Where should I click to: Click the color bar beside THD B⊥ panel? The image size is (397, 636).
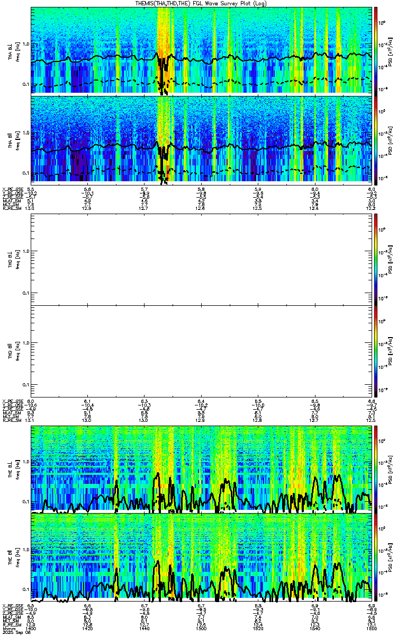pyautogui.click(x=376, y=259)
